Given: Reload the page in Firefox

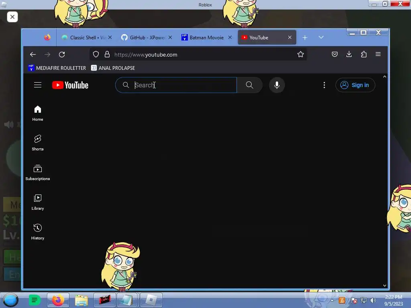Looking at the screenshot, I should click(x=62, y=55).
